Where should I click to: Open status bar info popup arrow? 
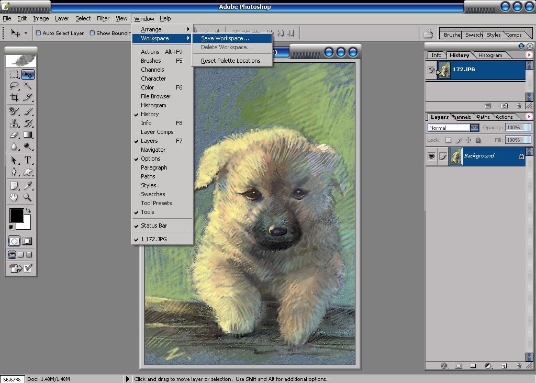click(x=128, y=379)
